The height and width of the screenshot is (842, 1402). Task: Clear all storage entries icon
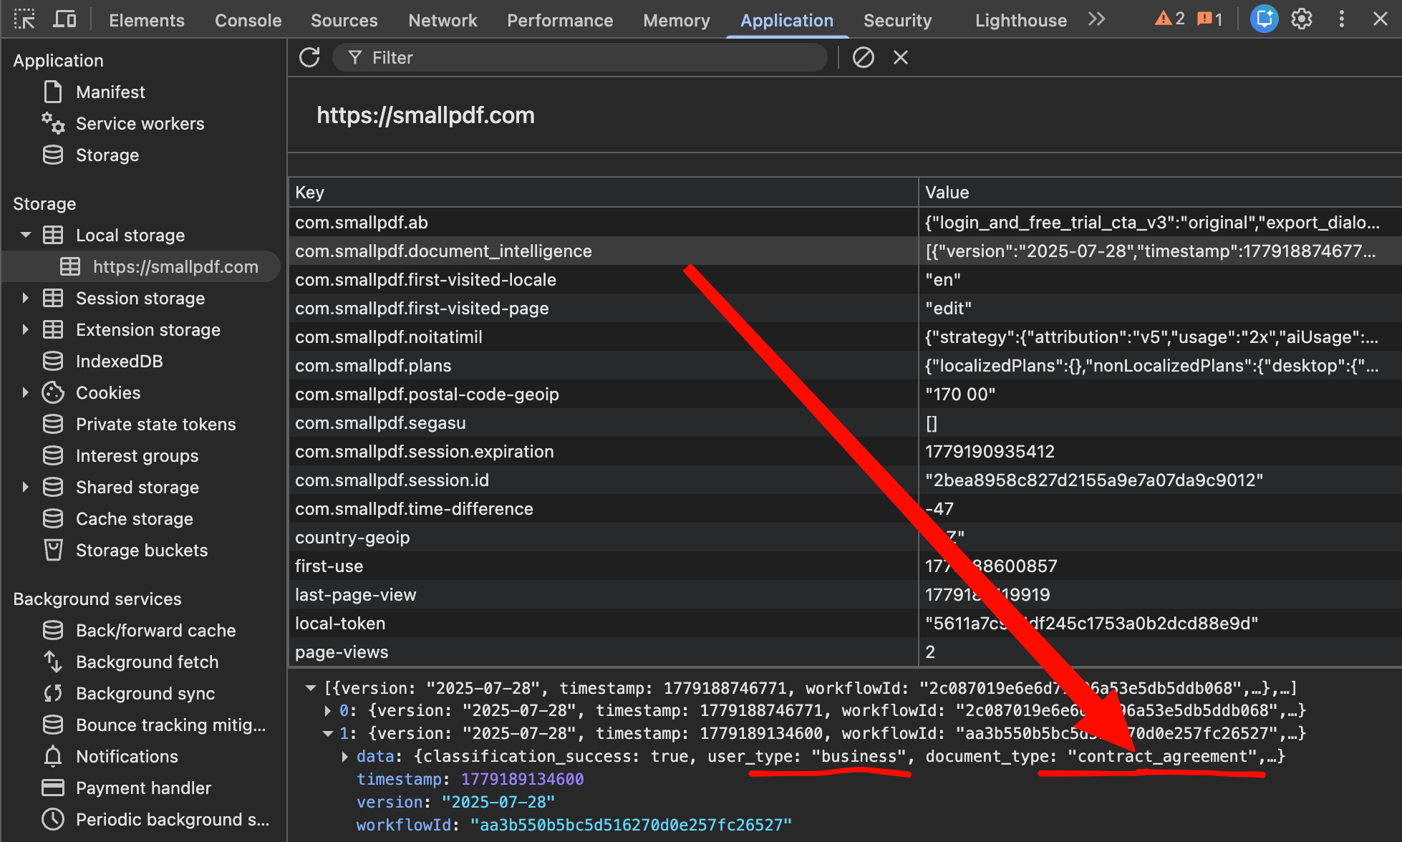(x=863, y=57)
